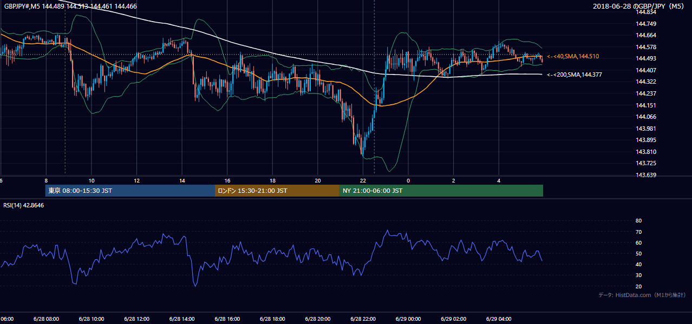Click the RSI 60 level label

click(x=638, y=242)
